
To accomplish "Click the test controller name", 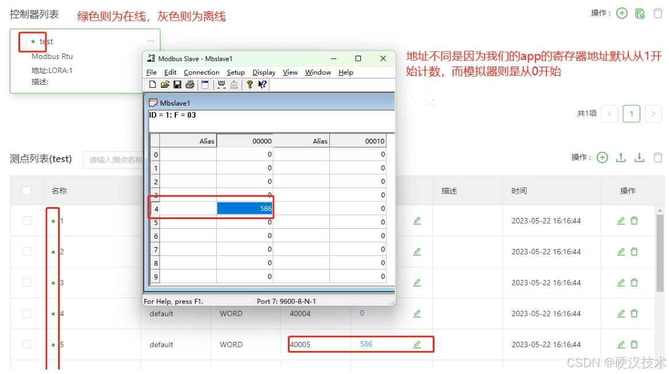I will [46, 41].
